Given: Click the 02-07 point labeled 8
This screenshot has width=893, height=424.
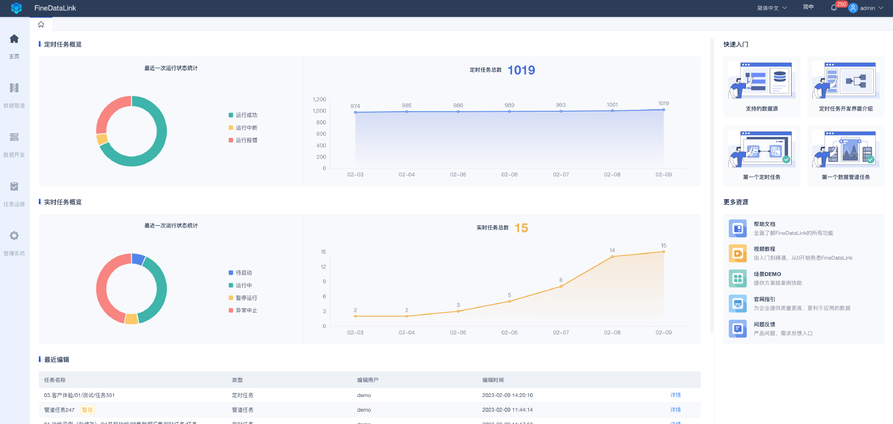Looking at the screenshot, I should [561, 286].
